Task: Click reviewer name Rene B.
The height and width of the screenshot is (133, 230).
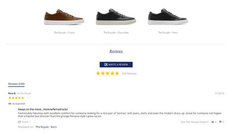Action: 12,93
